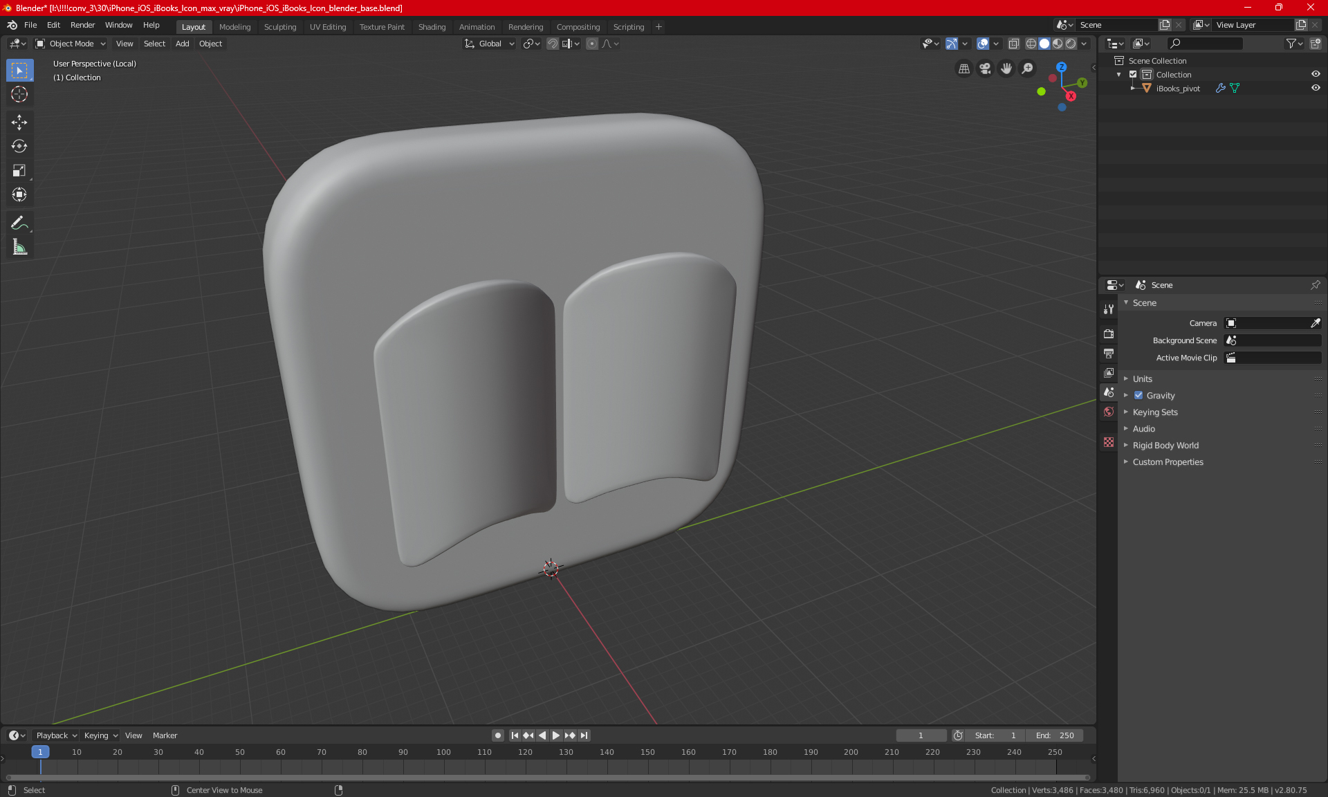Hide the Collection in viewport

pyautogui.click(x=1316, y=74)
